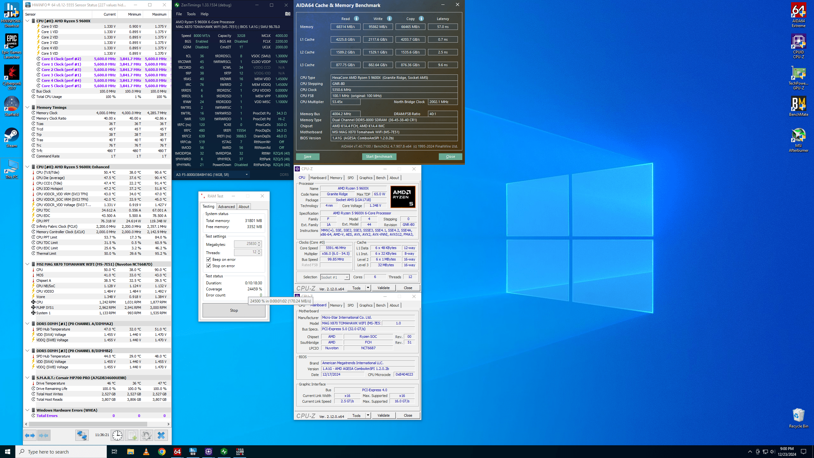Reset sensor values with clock icon
This screenshot has height=458, width=814.
(117, 435)
